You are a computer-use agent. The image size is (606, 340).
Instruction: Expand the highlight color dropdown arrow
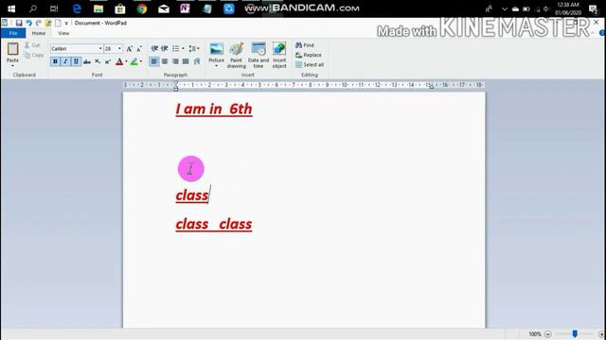141,61
